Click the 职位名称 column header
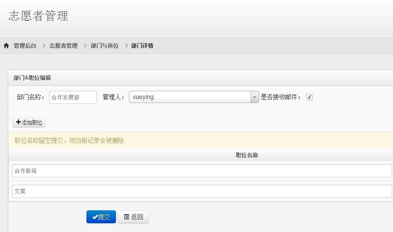 (247, 155)
